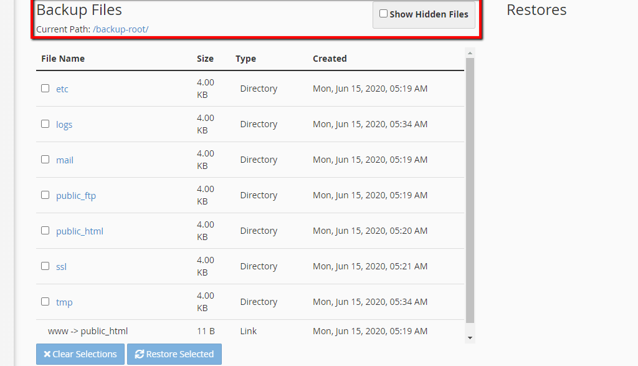The image size is (638, 366).
Task: Click the Size column header
Action: pyautogui.click(x=205, y=59)
